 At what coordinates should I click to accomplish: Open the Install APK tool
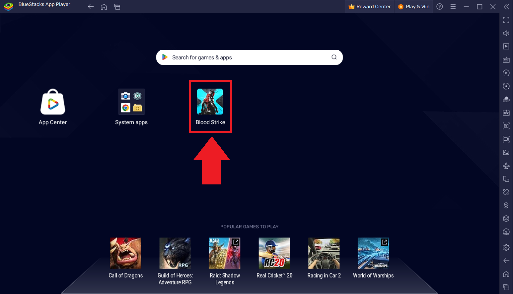506,113
